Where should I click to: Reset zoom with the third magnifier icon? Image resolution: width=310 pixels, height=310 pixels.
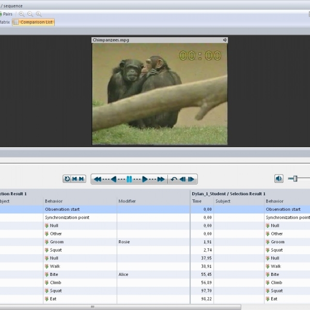coord(39,14)
